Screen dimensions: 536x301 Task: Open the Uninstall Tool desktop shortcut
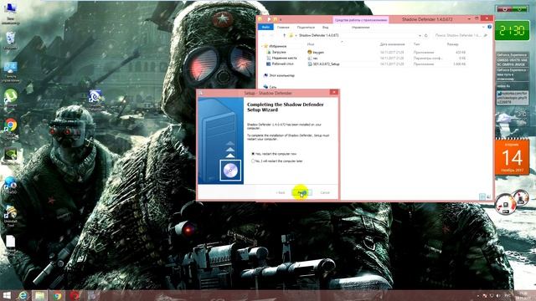[x=10, y=216]
